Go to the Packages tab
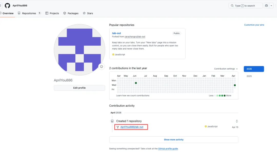Screen dimensions: 277x153 point(71,13)
